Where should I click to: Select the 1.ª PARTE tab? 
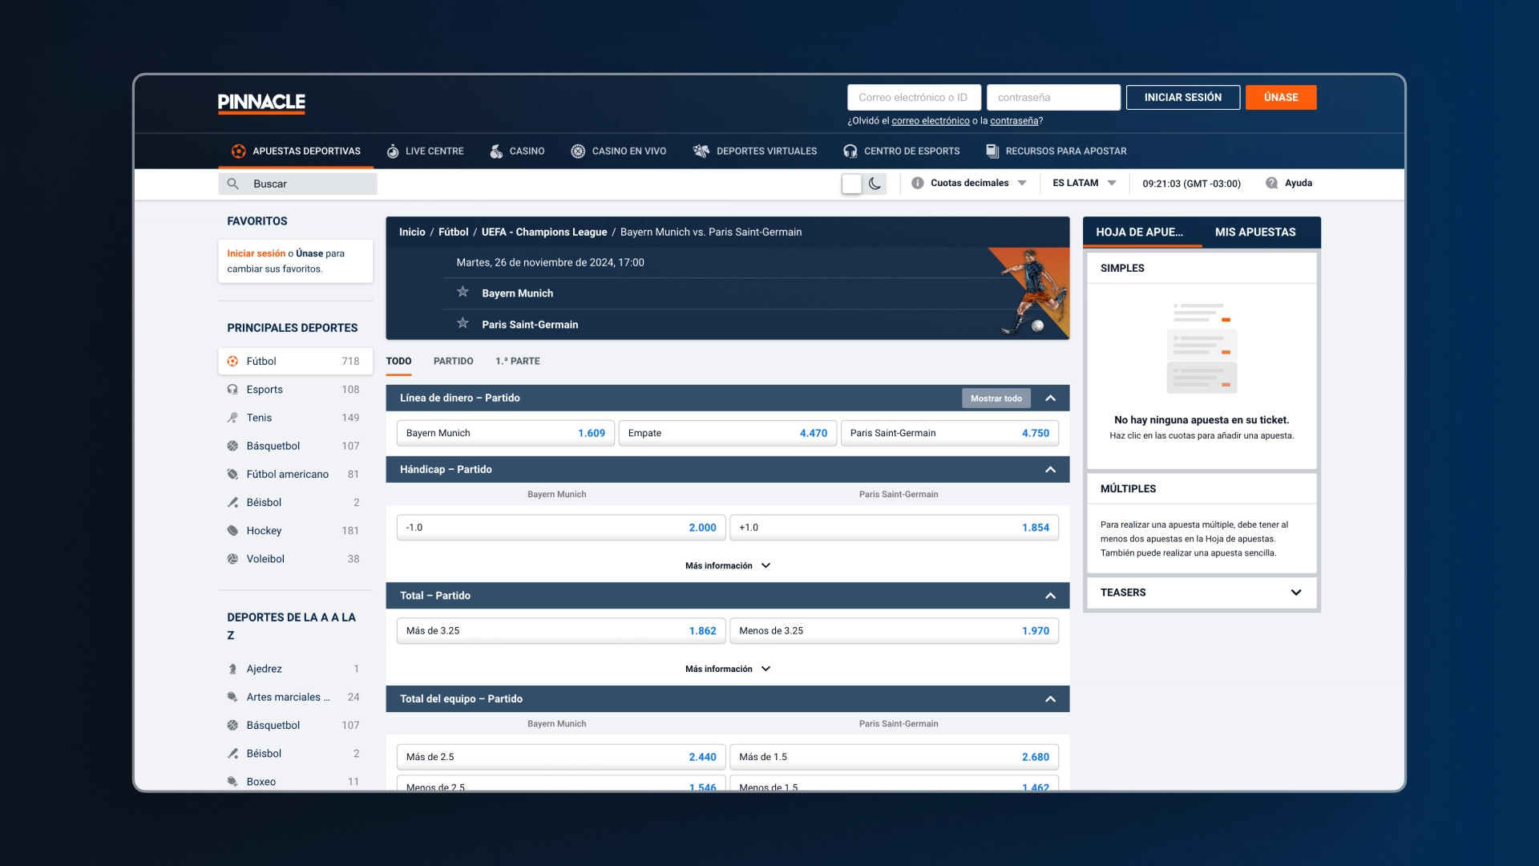[x=517, y=362]
